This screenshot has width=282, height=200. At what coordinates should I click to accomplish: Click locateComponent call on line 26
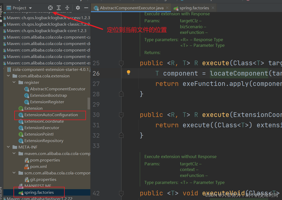click(239, 73)
